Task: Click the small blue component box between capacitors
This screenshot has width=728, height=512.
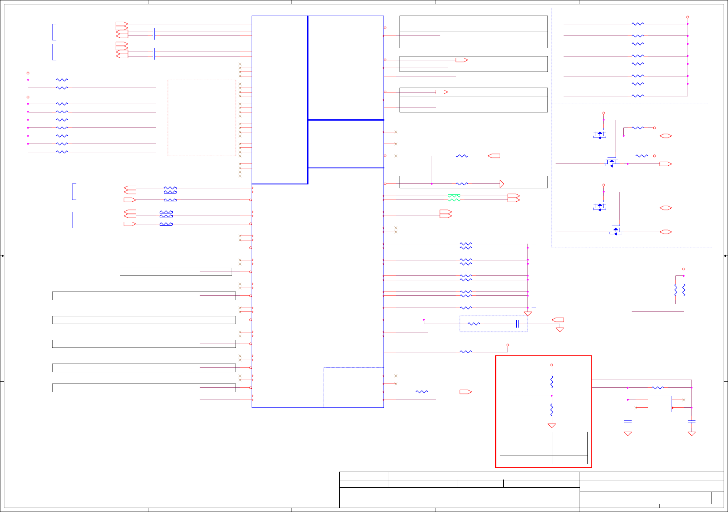Action: click(659, 404)
